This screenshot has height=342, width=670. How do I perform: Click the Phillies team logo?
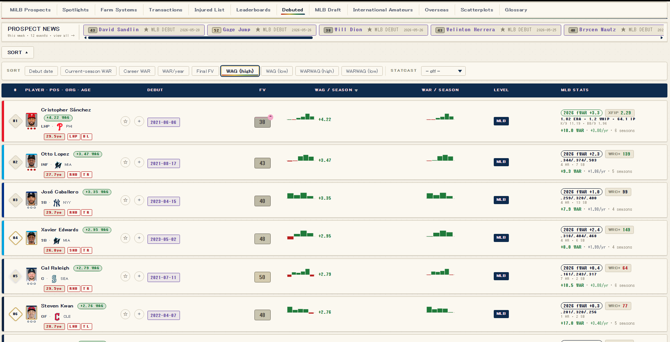59,127
